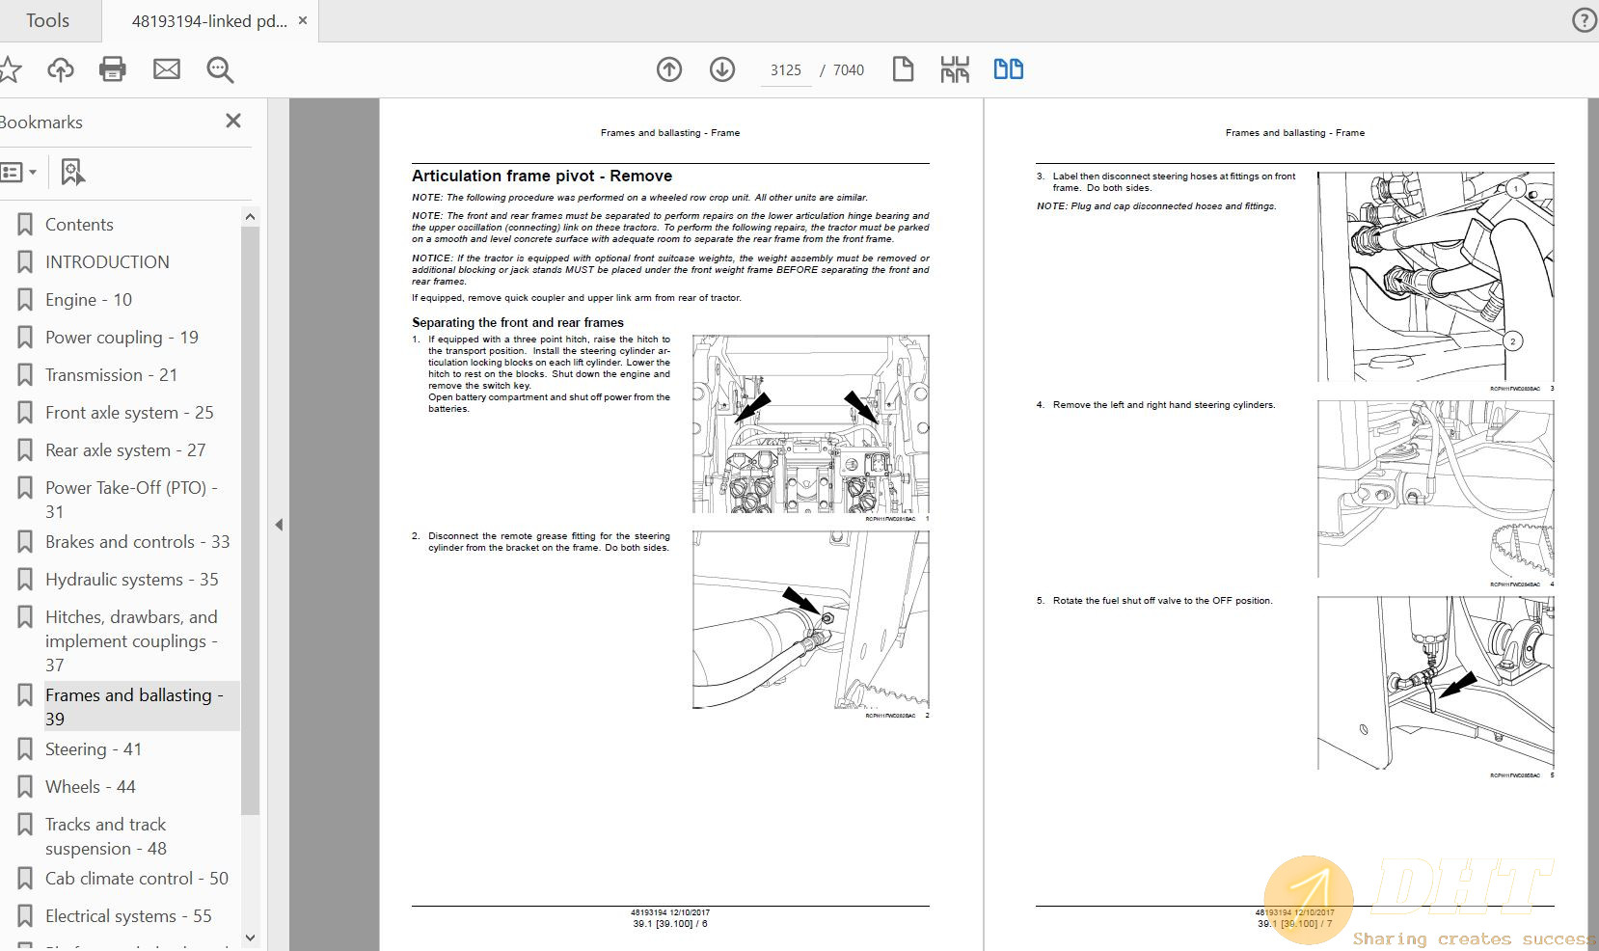This screenshot has width=1599, height=951.
Task: Click the bookmark star icon in toolbar
Action: (x=10, y=69)
